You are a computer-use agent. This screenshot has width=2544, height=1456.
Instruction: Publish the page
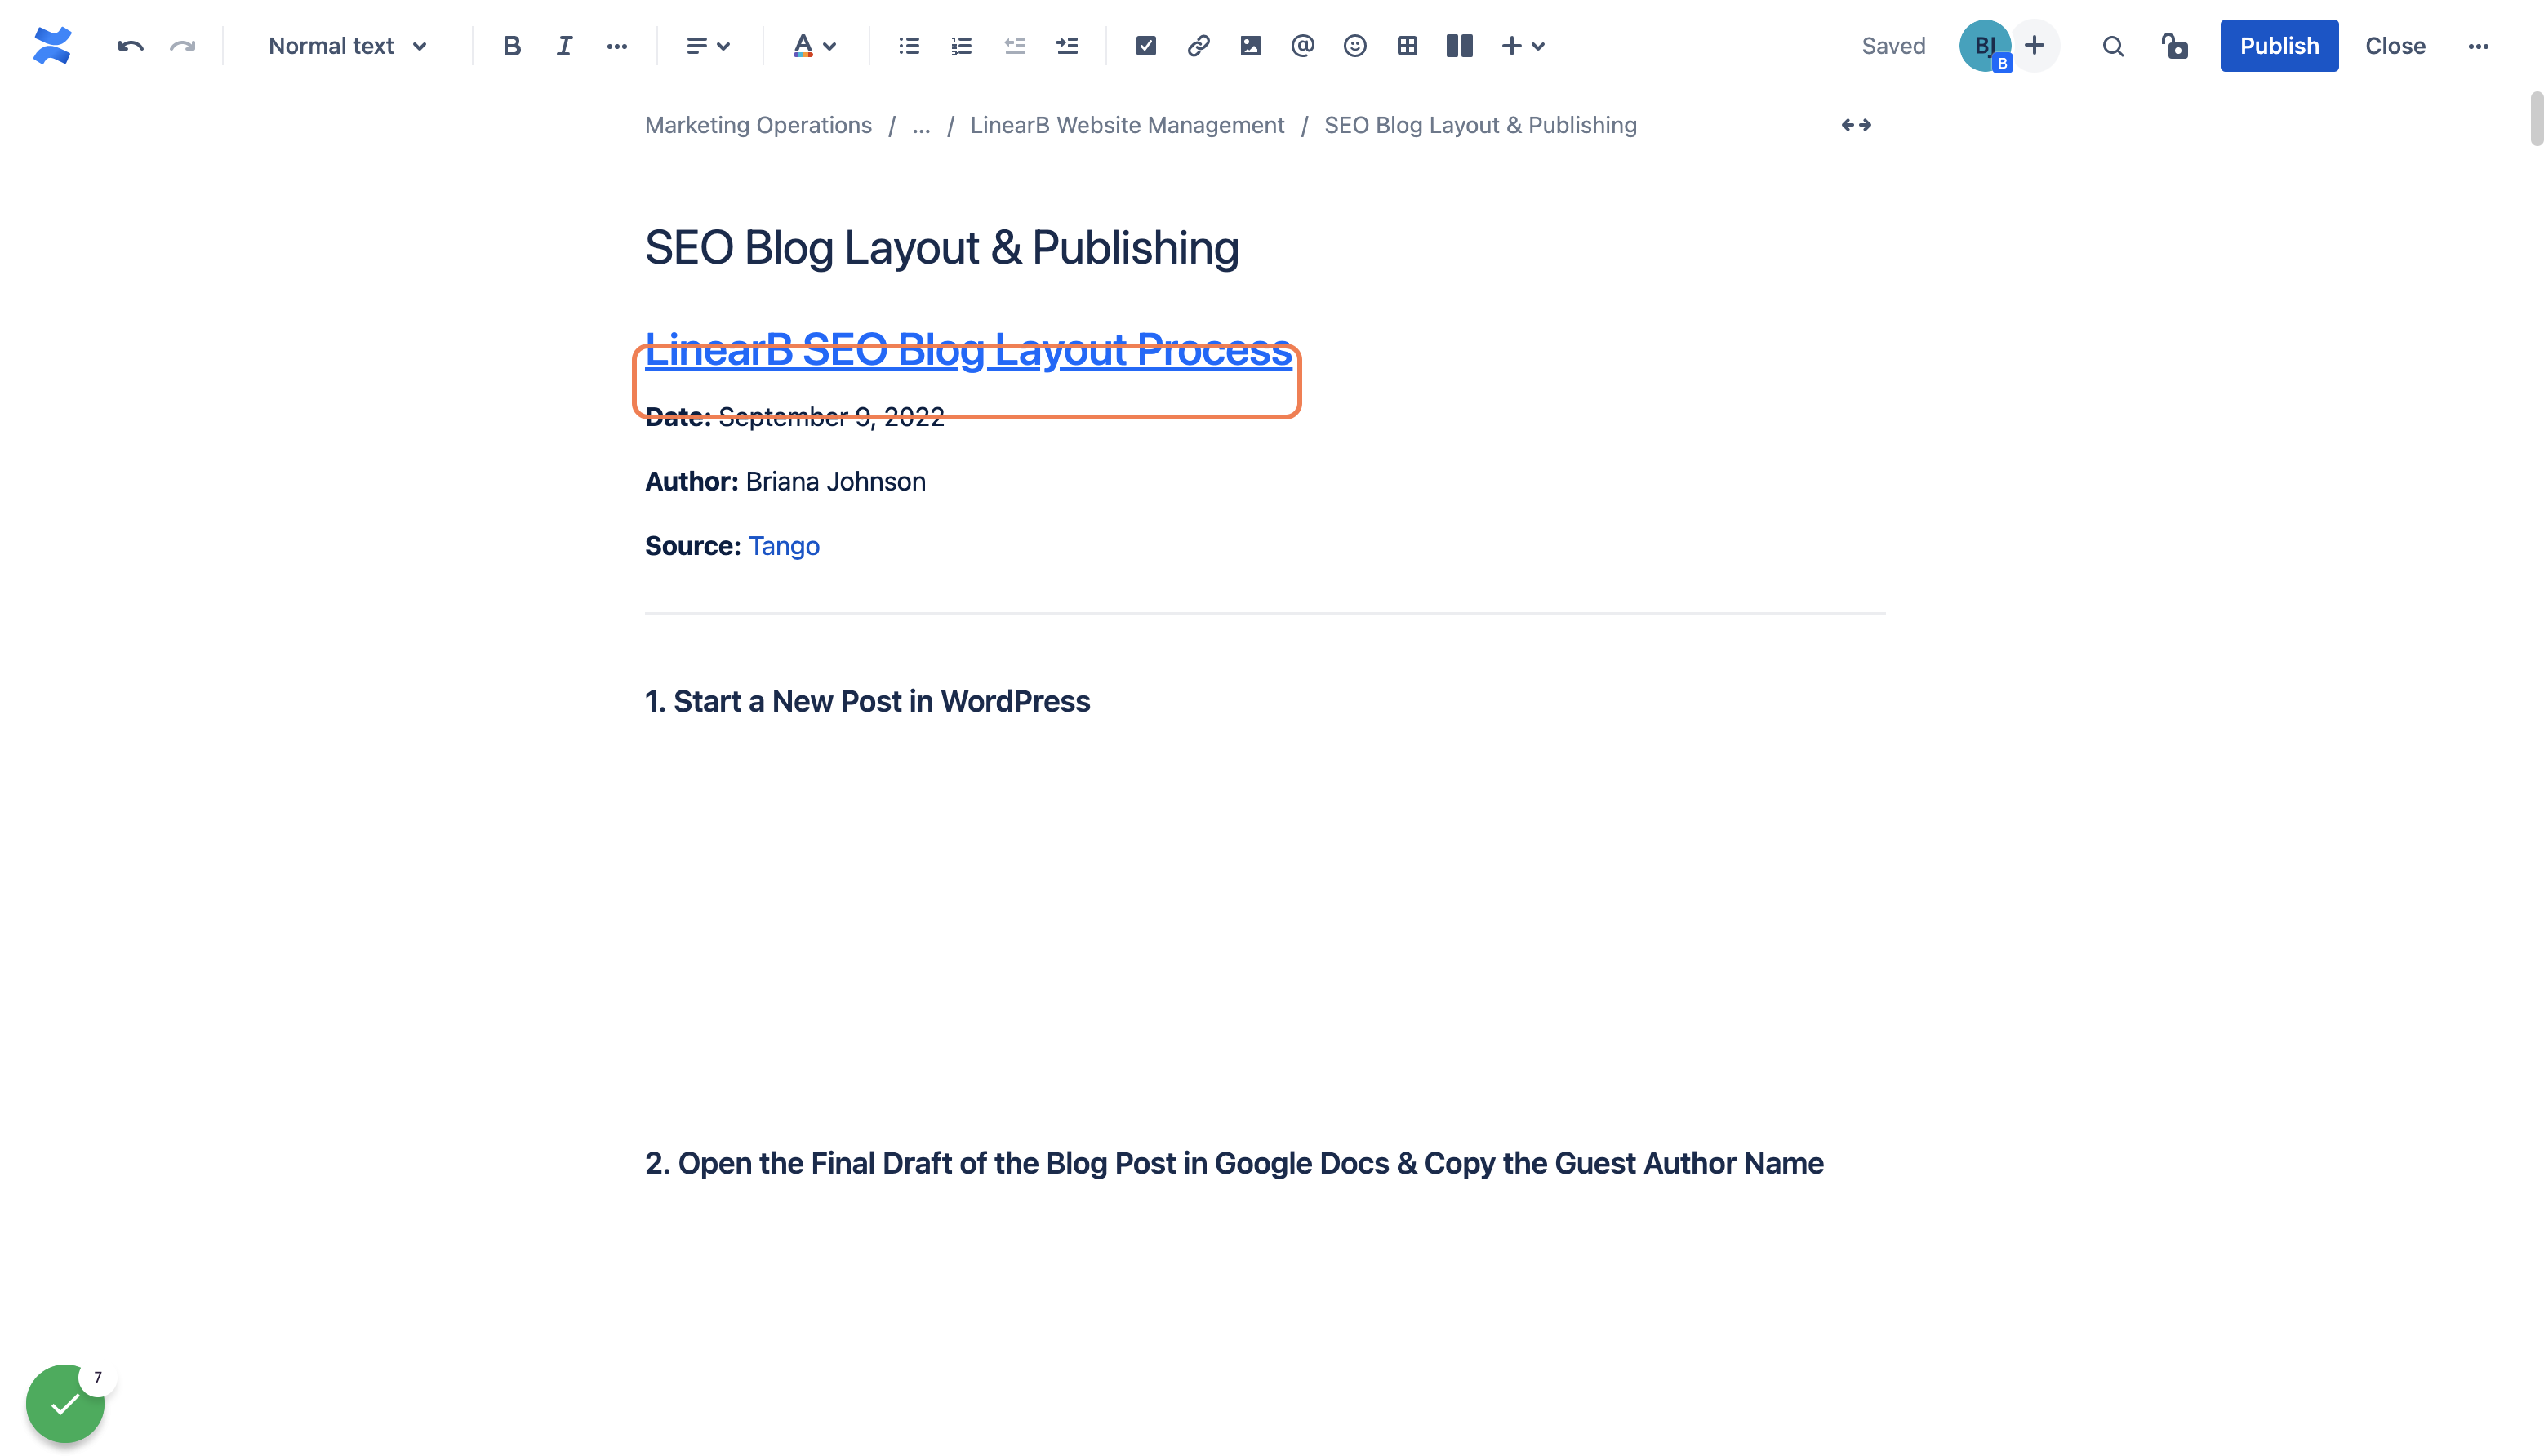(x=2279, y=46)
